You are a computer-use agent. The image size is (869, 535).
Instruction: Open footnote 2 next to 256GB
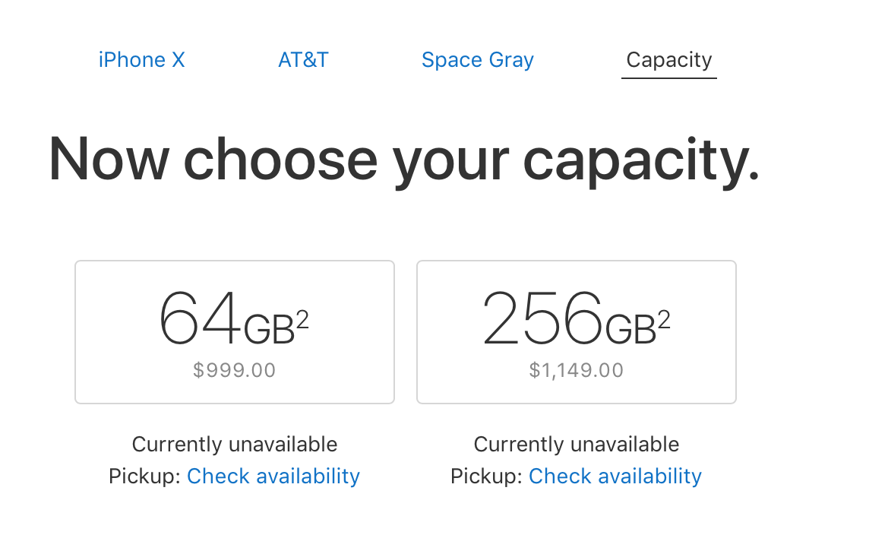[664, 320]
